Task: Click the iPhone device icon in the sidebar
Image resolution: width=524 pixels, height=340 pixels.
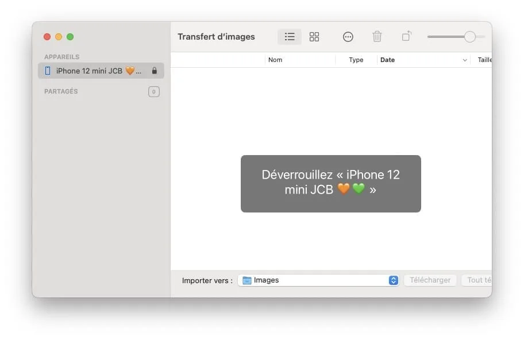Action: (48, 71)
